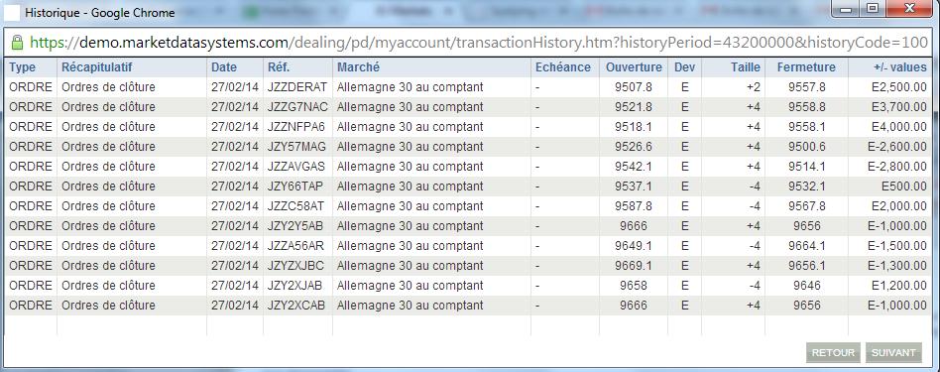Click the Marché column header
Image resolution: width=940 pixels, height=372 pixels.
point(358,67)
